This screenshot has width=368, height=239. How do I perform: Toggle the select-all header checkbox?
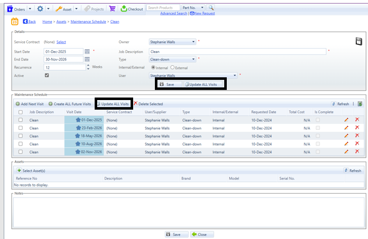(21, 112)
